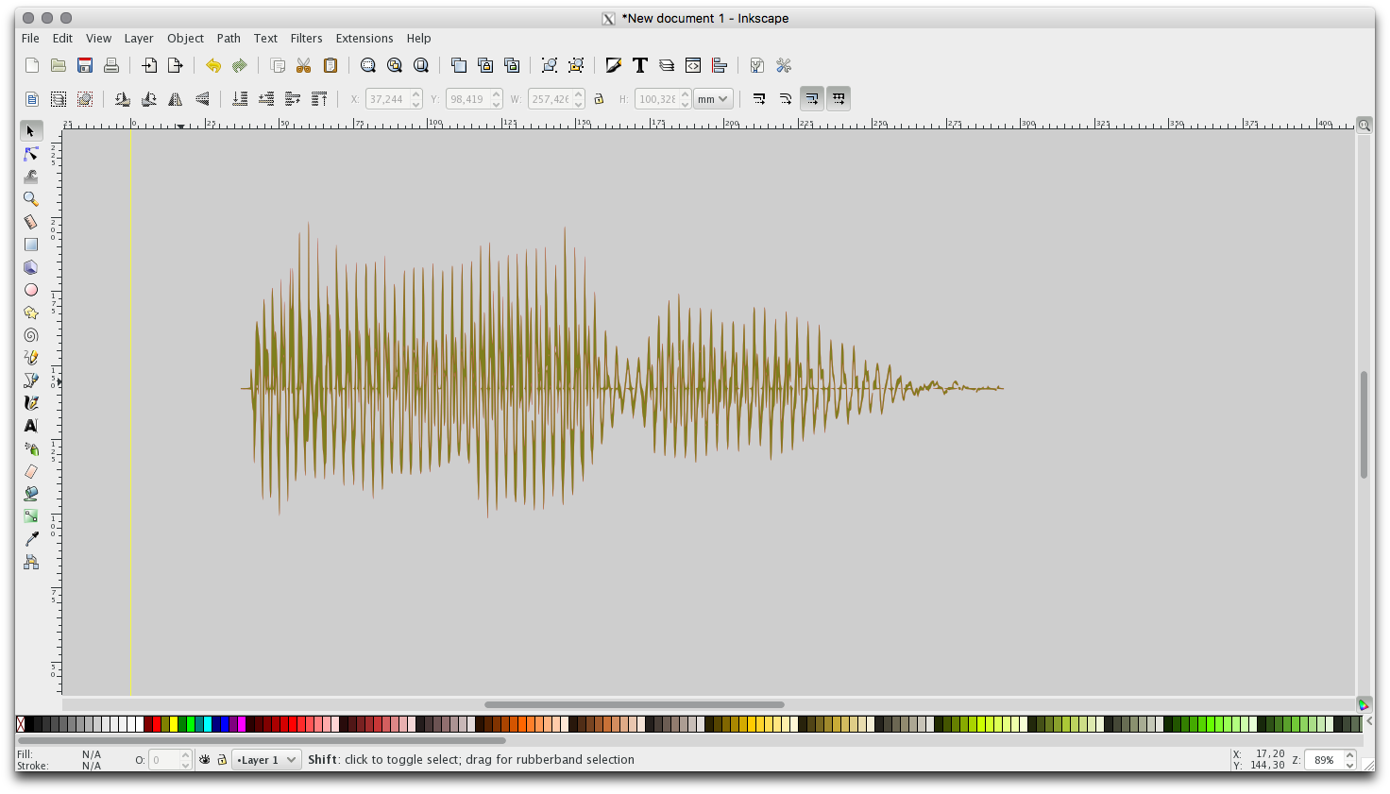Select the 3D Box tool
The image size is (1390, 794).
click(30, 267)
